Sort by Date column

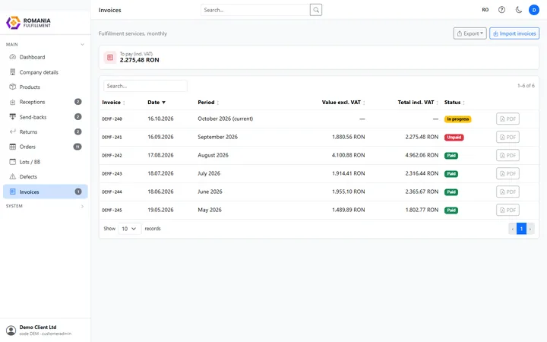[157, 103]
